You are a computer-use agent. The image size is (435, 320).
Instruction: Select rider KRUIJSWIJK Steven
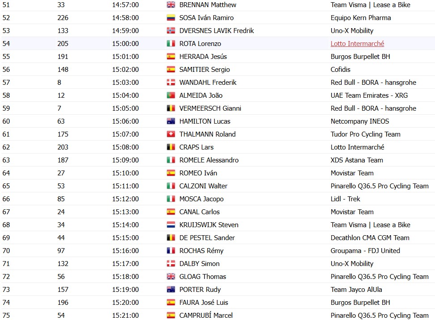[x=209, y=225]
